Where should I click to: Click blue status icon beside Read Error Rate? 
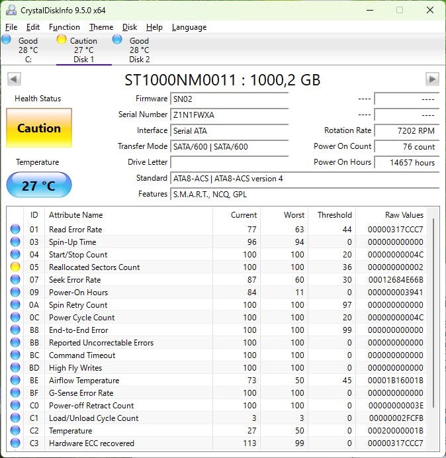tap(15, 230)
